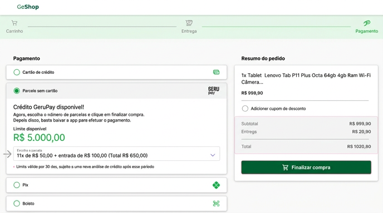
Task: Click the Crédito GeruPay disponível heading
Action: pyautogui.click(x=48, y=107)
